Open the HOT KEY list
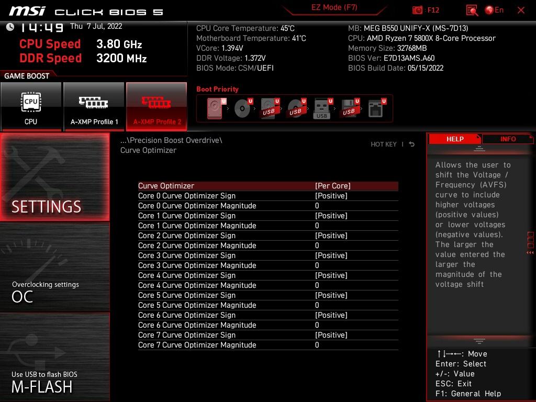This screenshot has width=536, height=402. (384, 144)
